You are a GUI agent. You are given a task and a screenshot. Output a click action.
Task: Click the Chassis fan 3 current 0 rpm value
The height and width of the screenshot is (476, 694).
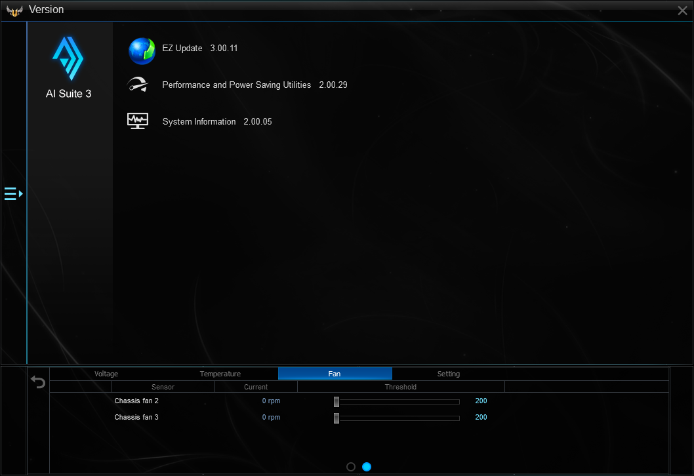[271, 417]
